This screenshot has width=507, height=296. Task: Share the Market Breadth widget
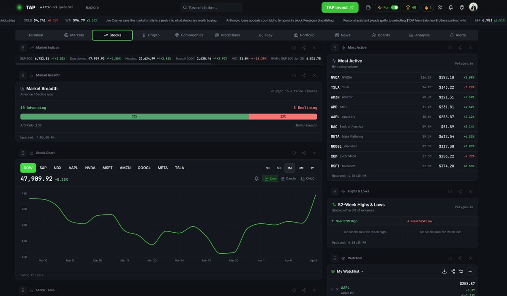coord(304,75)
